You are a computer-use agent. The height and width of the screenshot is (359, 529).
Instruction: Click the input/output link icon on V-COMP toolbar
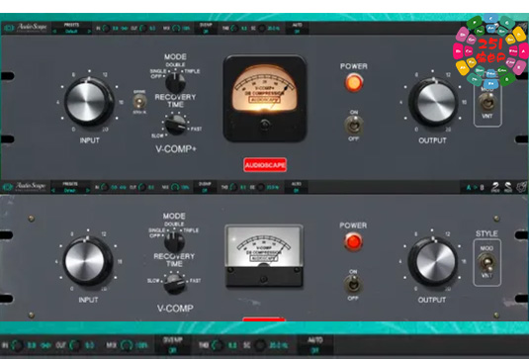[123, 187]
